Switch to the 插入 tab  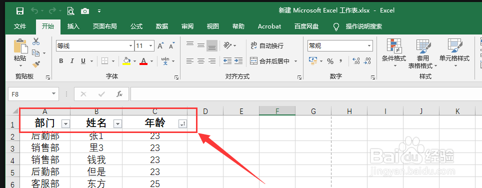point(73,26)
